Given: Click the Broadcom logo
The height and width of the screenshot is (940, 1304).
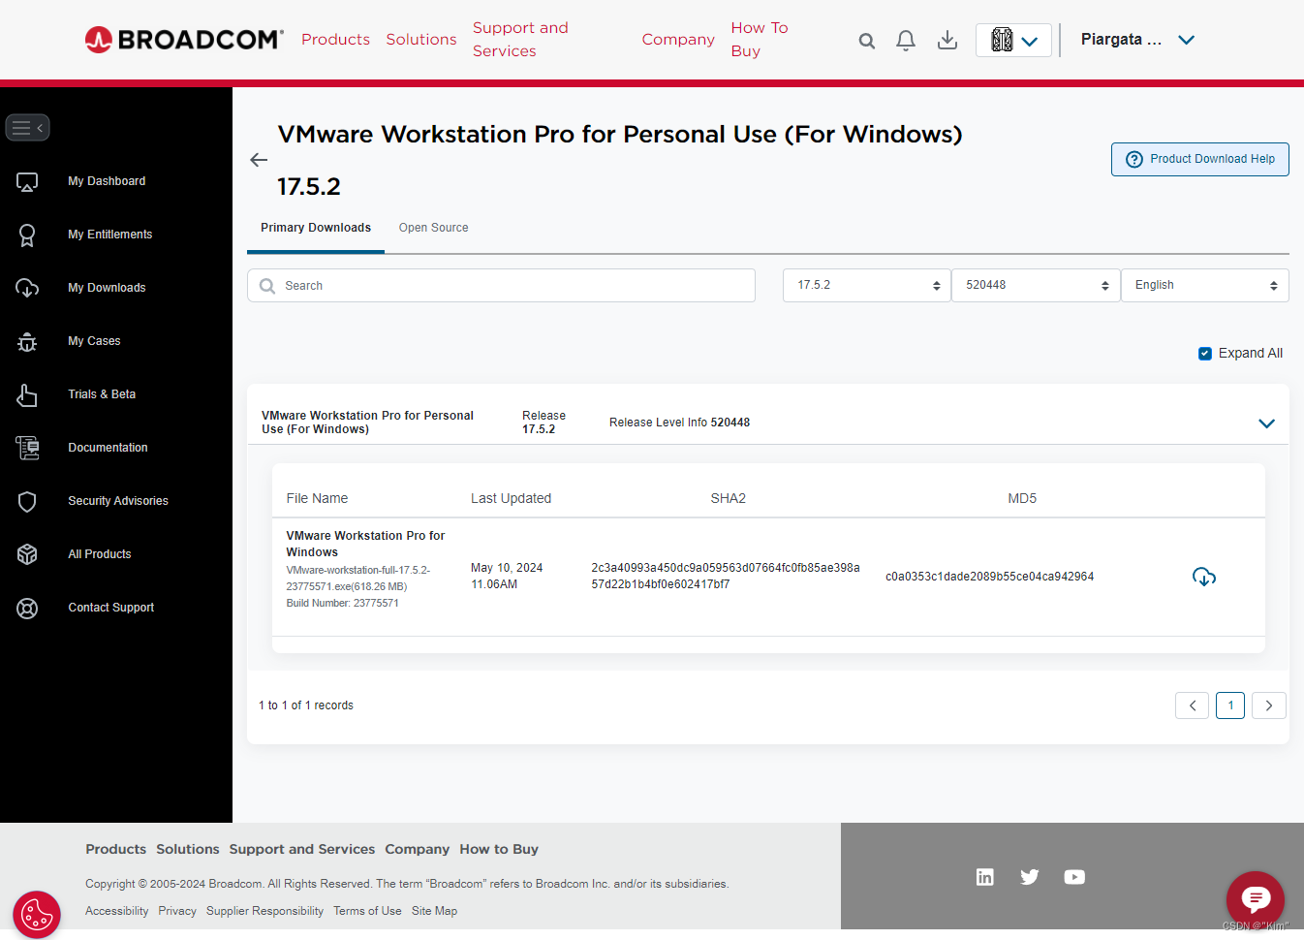Looking at the screenshot, I should point(184,40).
